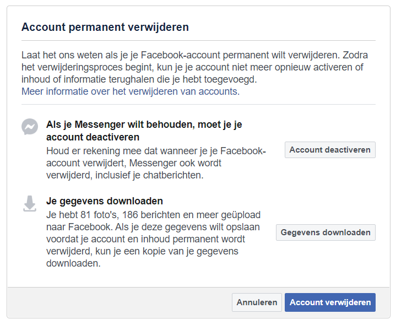Click the Account deactiveren button
The height and width of the screenshot is (325, 396).
click(330, 150)
